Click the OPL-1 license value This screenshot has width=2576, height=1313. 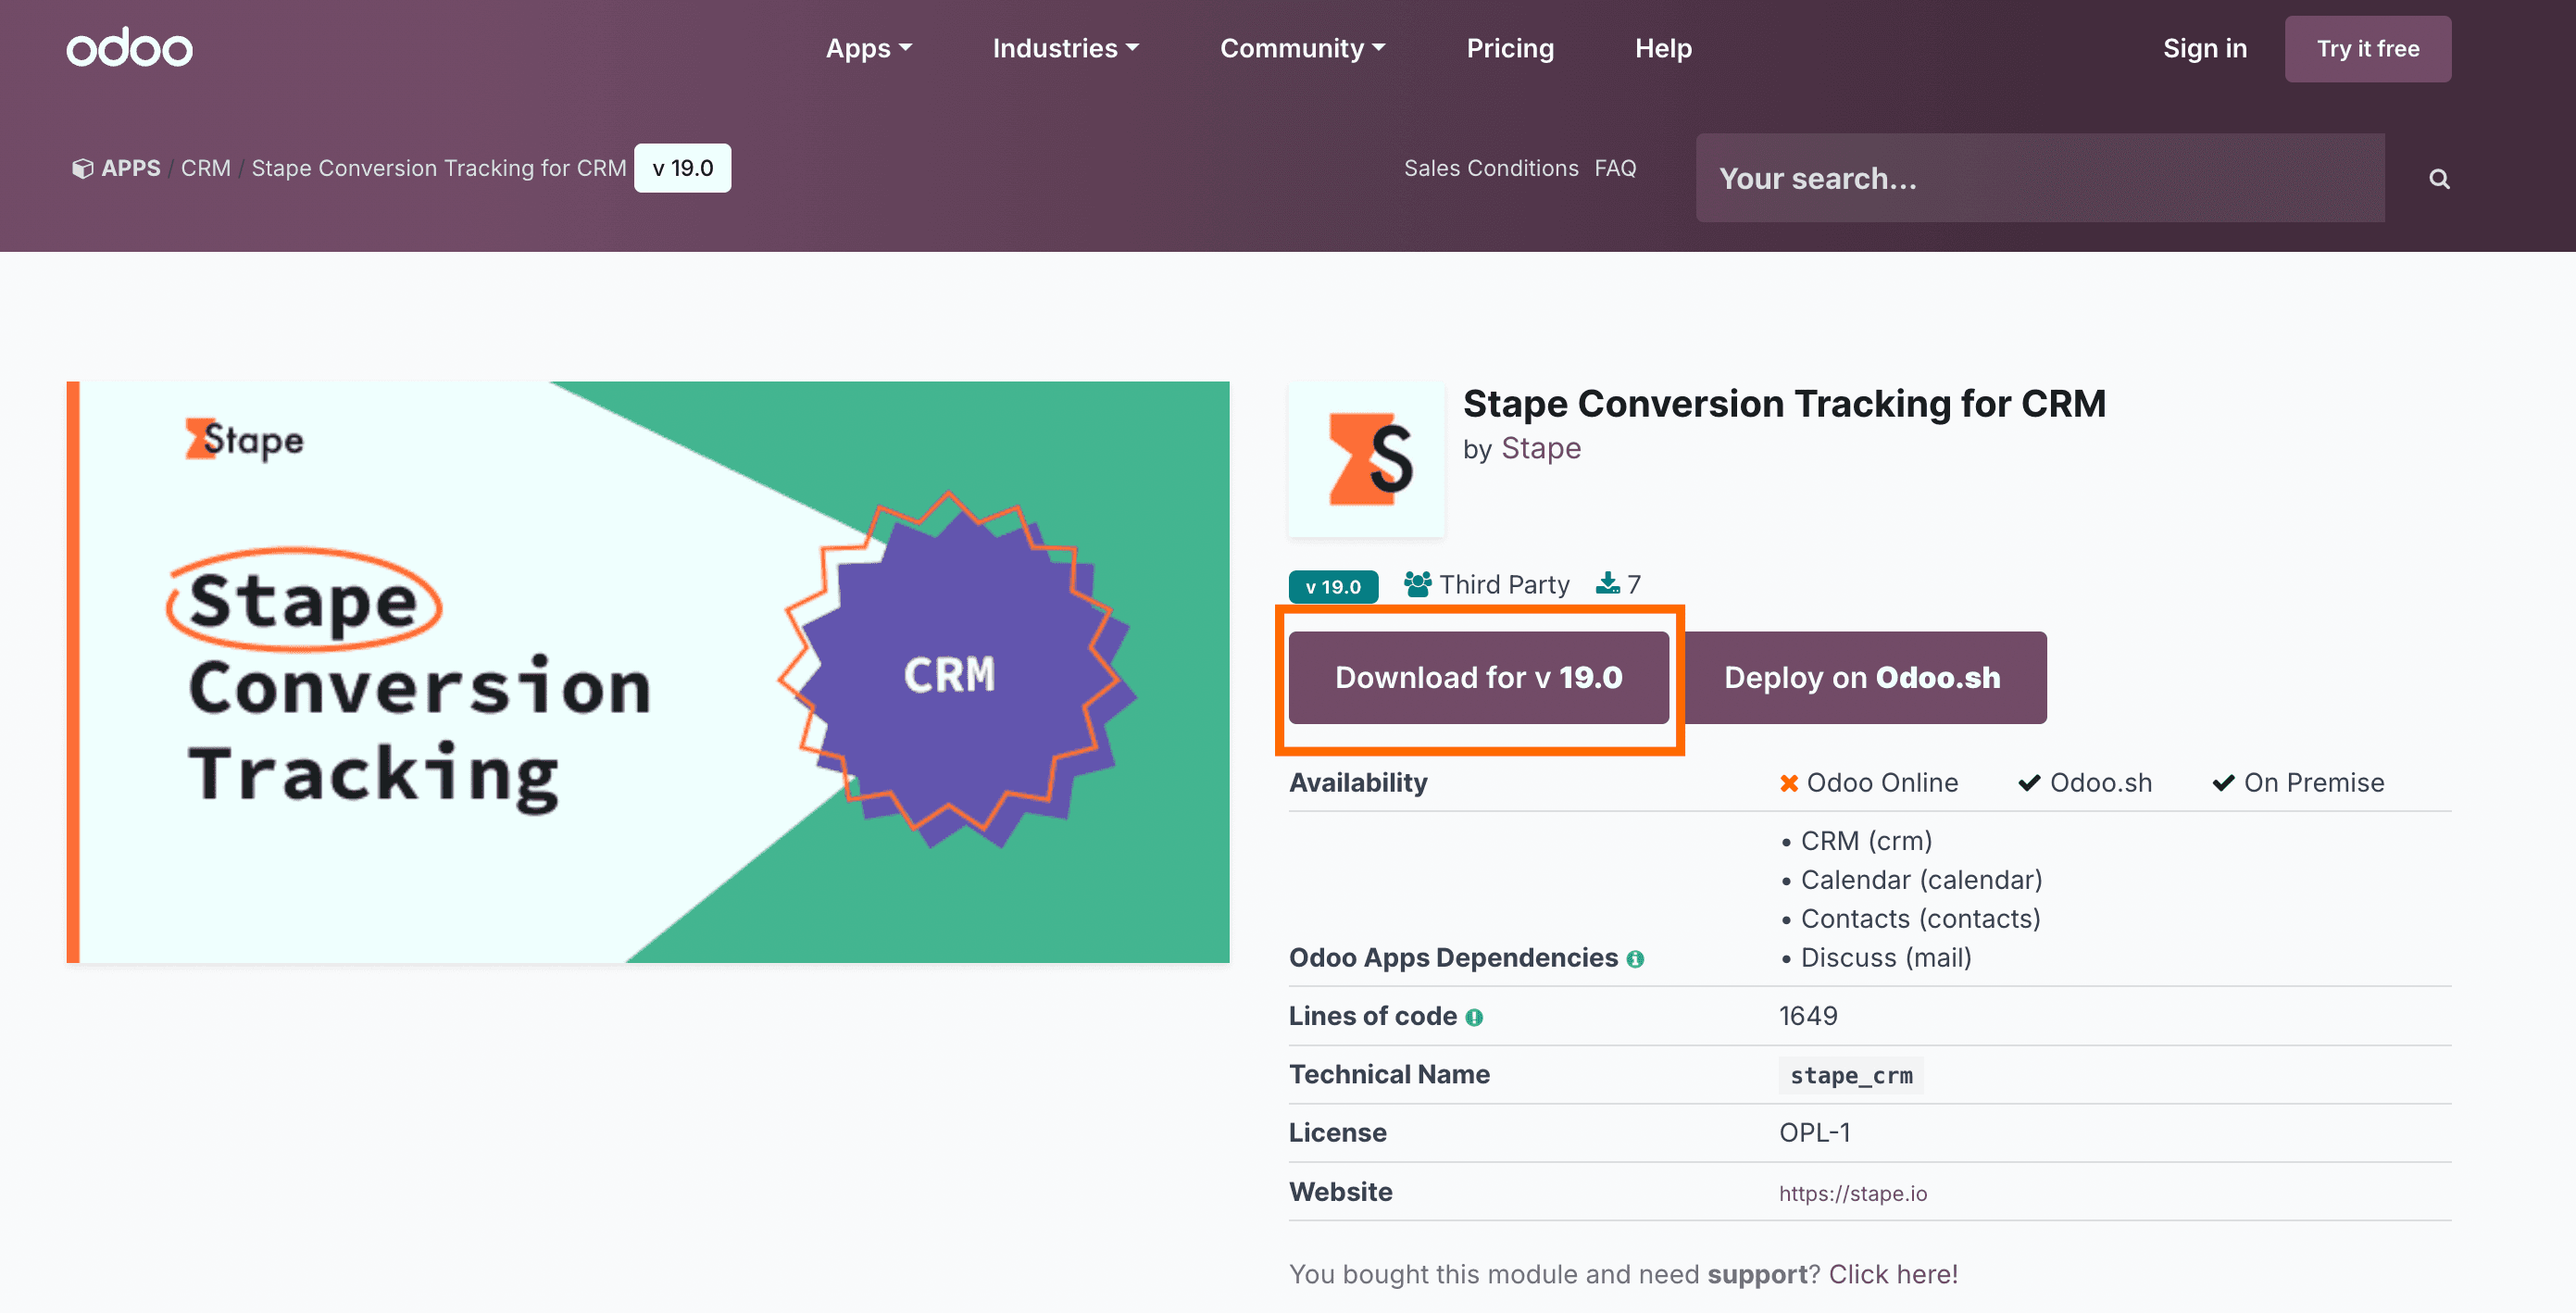[1814, 1133]
